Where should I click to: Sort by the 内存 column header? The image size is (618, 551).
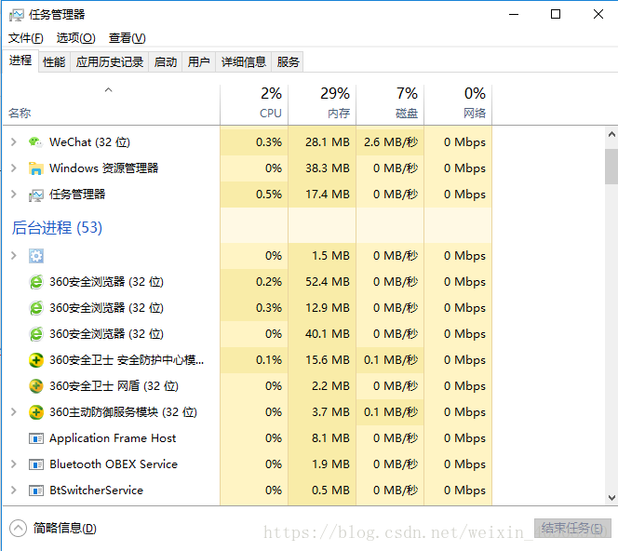pyautogui.click(x=322, y=104)
